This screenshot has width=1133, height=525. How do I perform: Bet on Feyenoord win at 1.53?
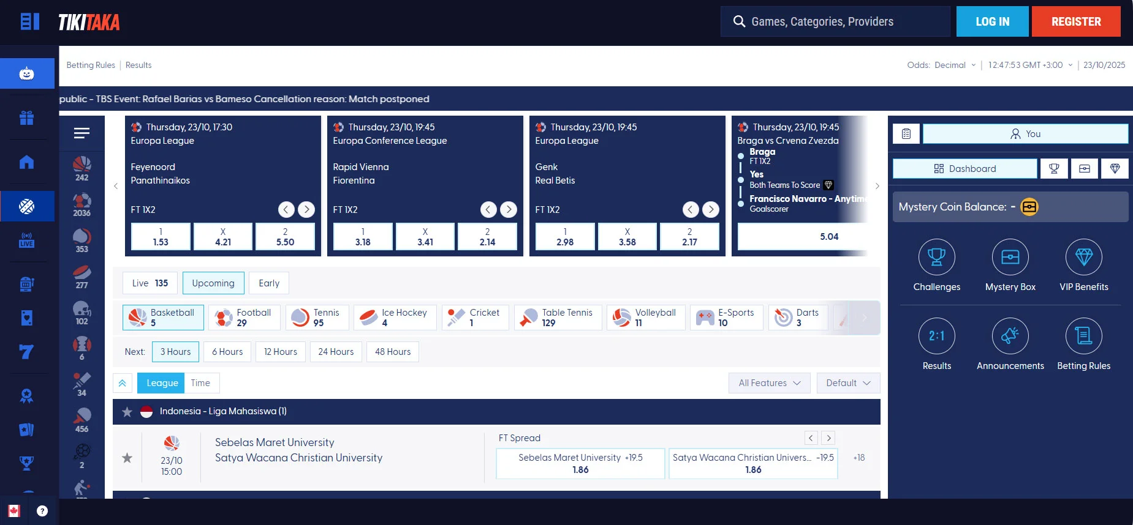click(161, 237)
